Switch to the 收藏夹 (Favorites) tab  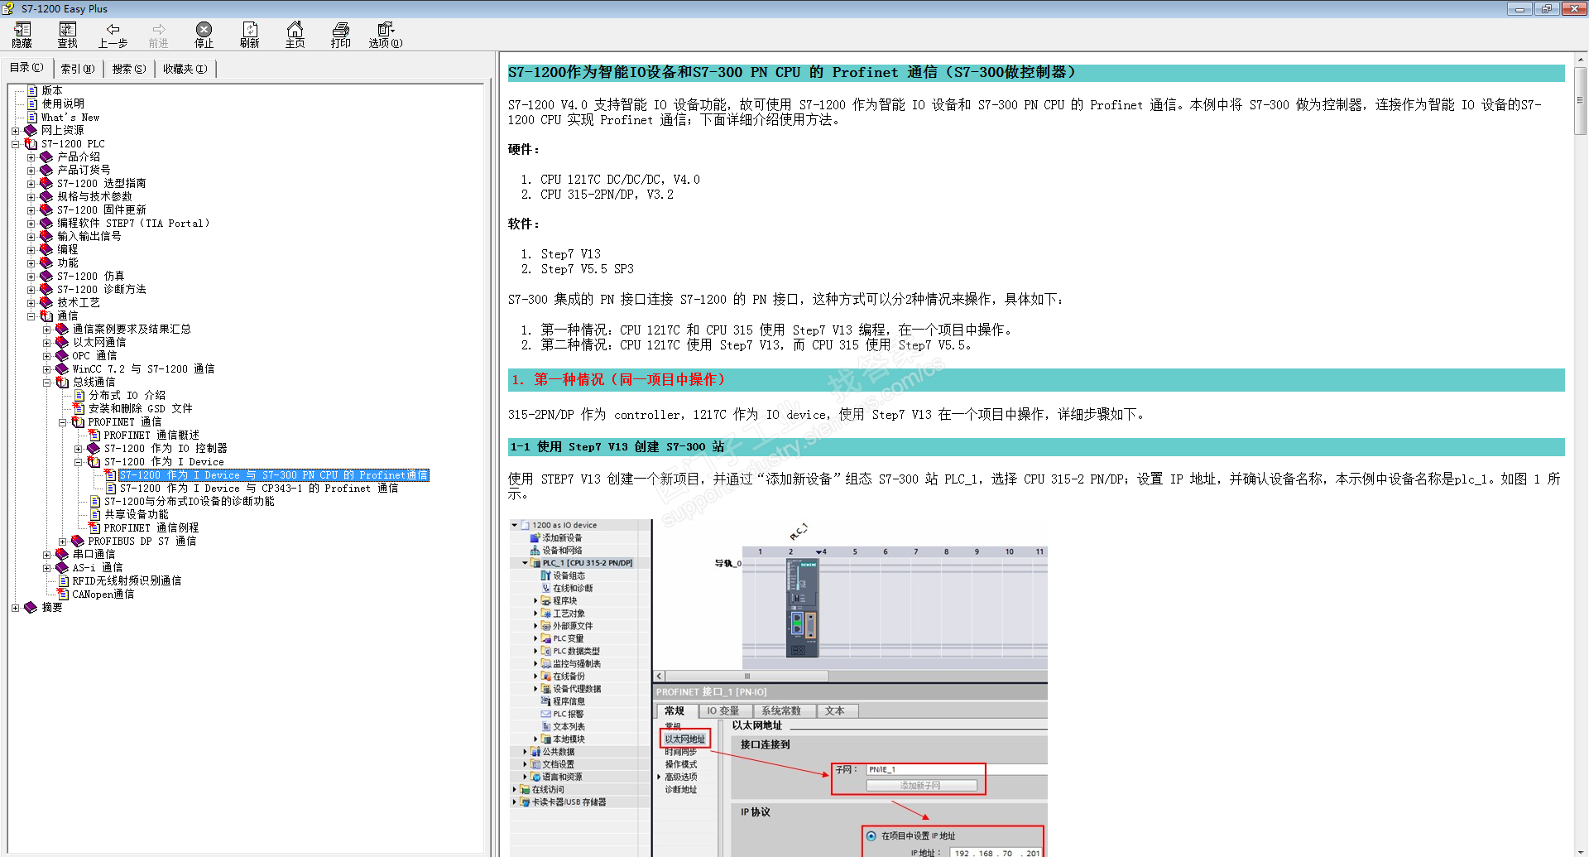[185, 69]
